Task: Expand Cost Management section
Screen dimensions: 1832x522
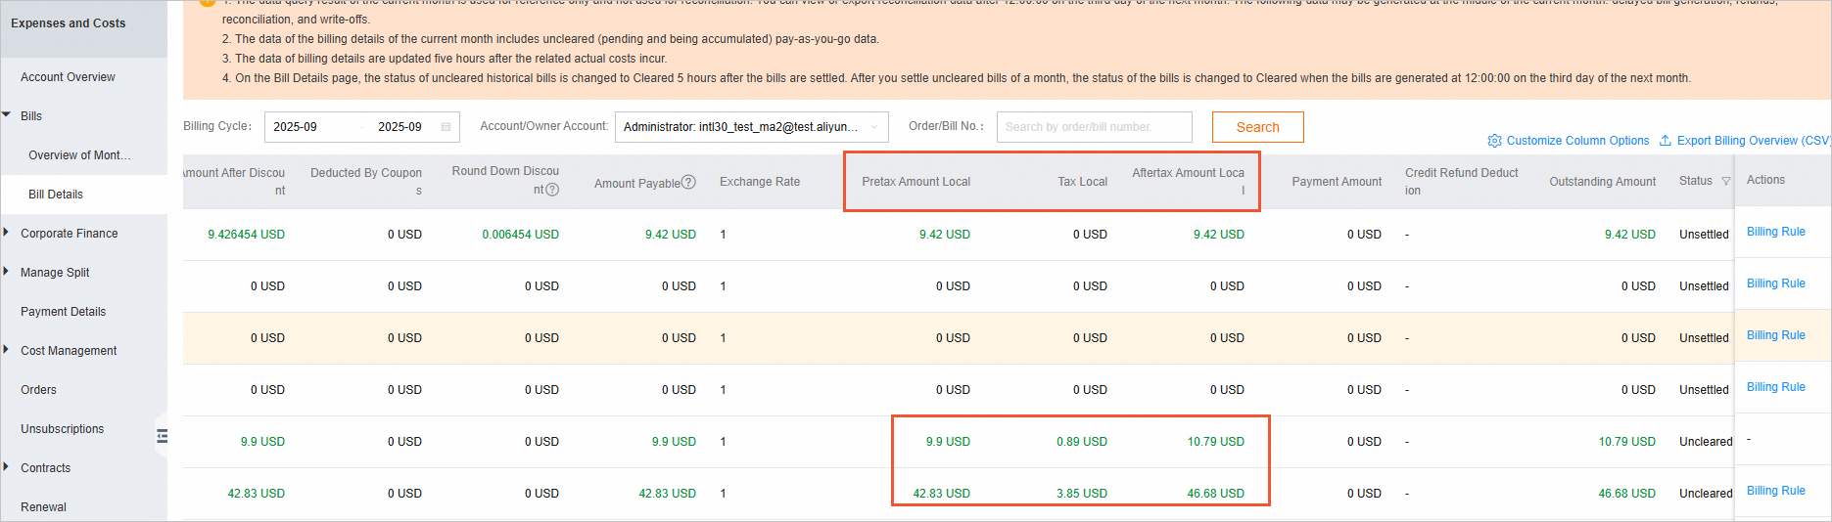Action: pyautogui.click(x=7, y=350)
